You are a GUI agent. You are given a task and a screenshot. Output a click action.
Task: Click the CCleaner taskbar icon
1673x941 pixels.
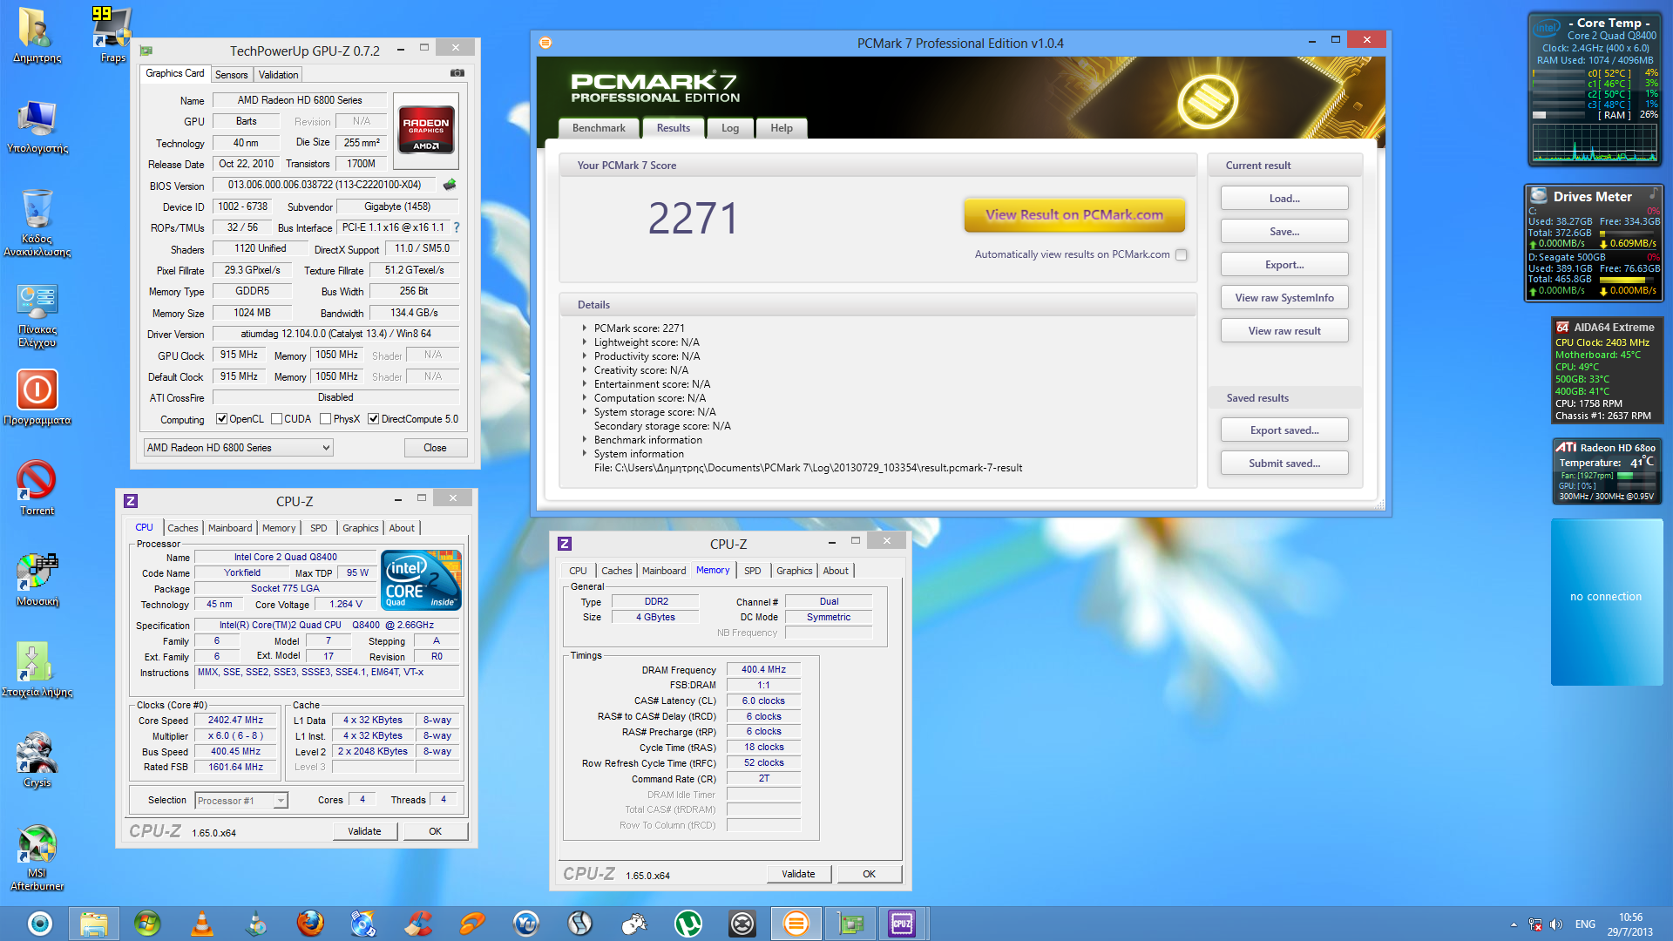[x=418, y=924]
